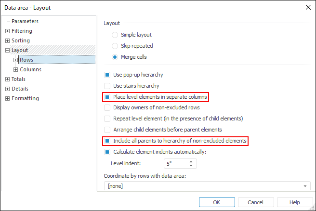This screenshot has width=316, height=211.
Task: Expand the Filtering tree node
Action: pos(7,31)
